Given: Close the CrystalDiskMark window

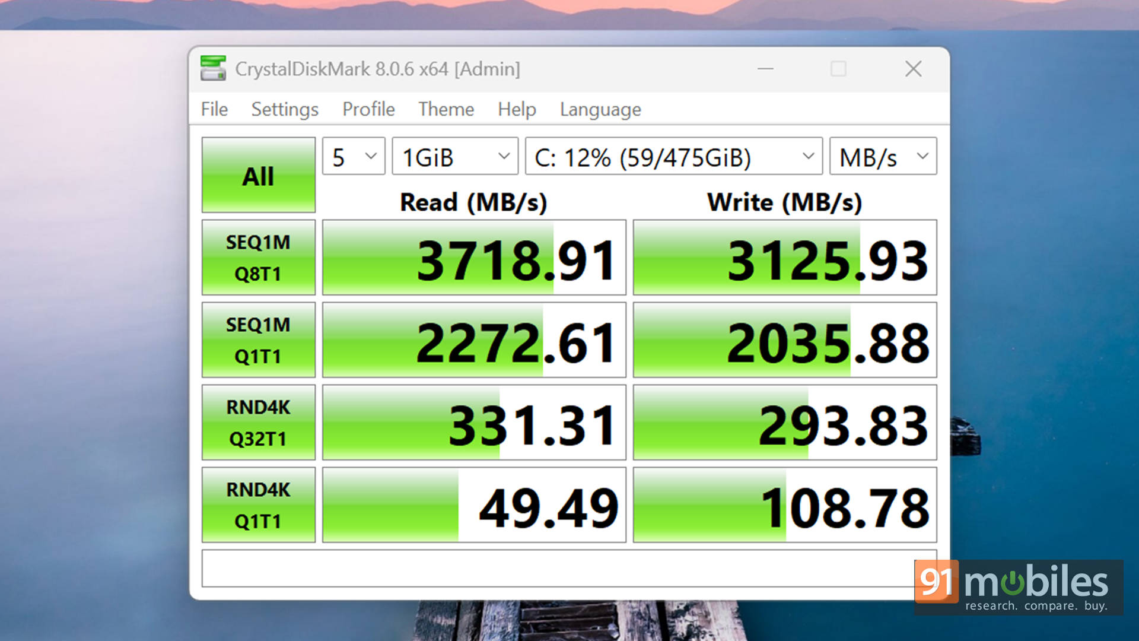Looking at the screenshot, I should [913, 69].
